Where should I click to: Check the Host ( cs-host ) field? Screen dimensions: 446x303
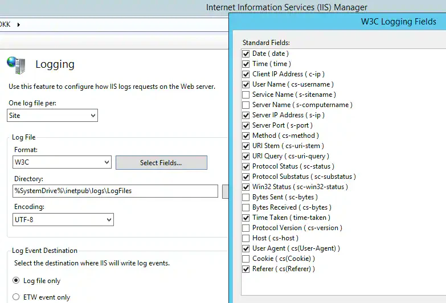coord(245,238)
